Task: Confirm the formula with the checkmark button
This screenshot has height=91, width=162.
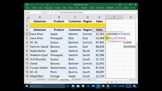Action: [52, 12]
